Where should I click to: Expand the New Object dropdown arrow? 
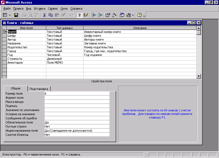133,15
